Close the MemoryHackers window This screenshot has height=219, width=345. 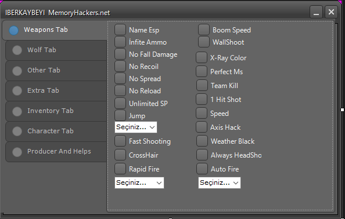pyautogui.click(x=331, y=12)
